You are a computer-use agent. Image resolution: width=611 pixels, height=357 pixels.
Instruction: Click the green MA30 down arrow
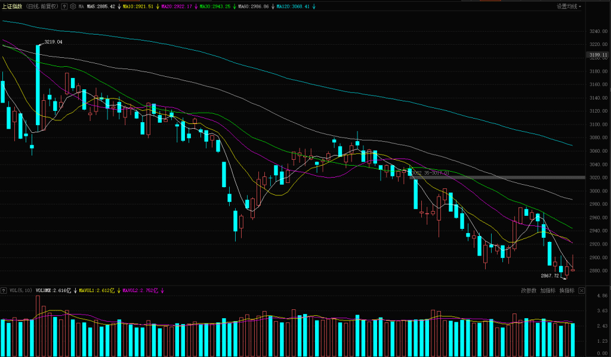(233, 7)
